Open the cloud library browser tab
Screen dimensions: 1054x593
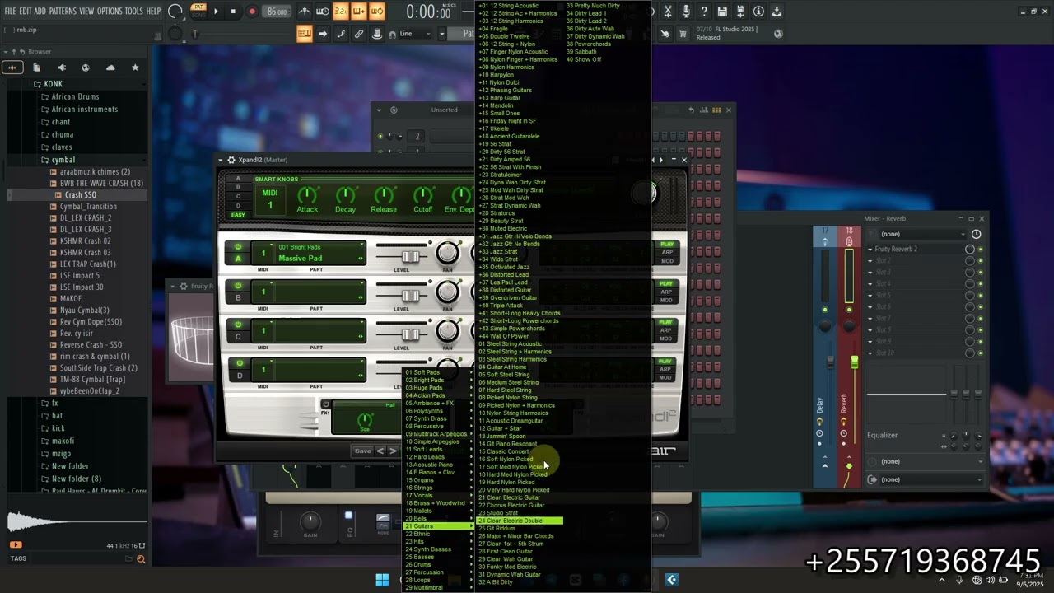tap(110, 68)
